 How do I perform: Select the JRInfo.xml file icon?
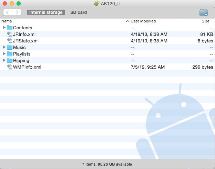click(10, 34)
